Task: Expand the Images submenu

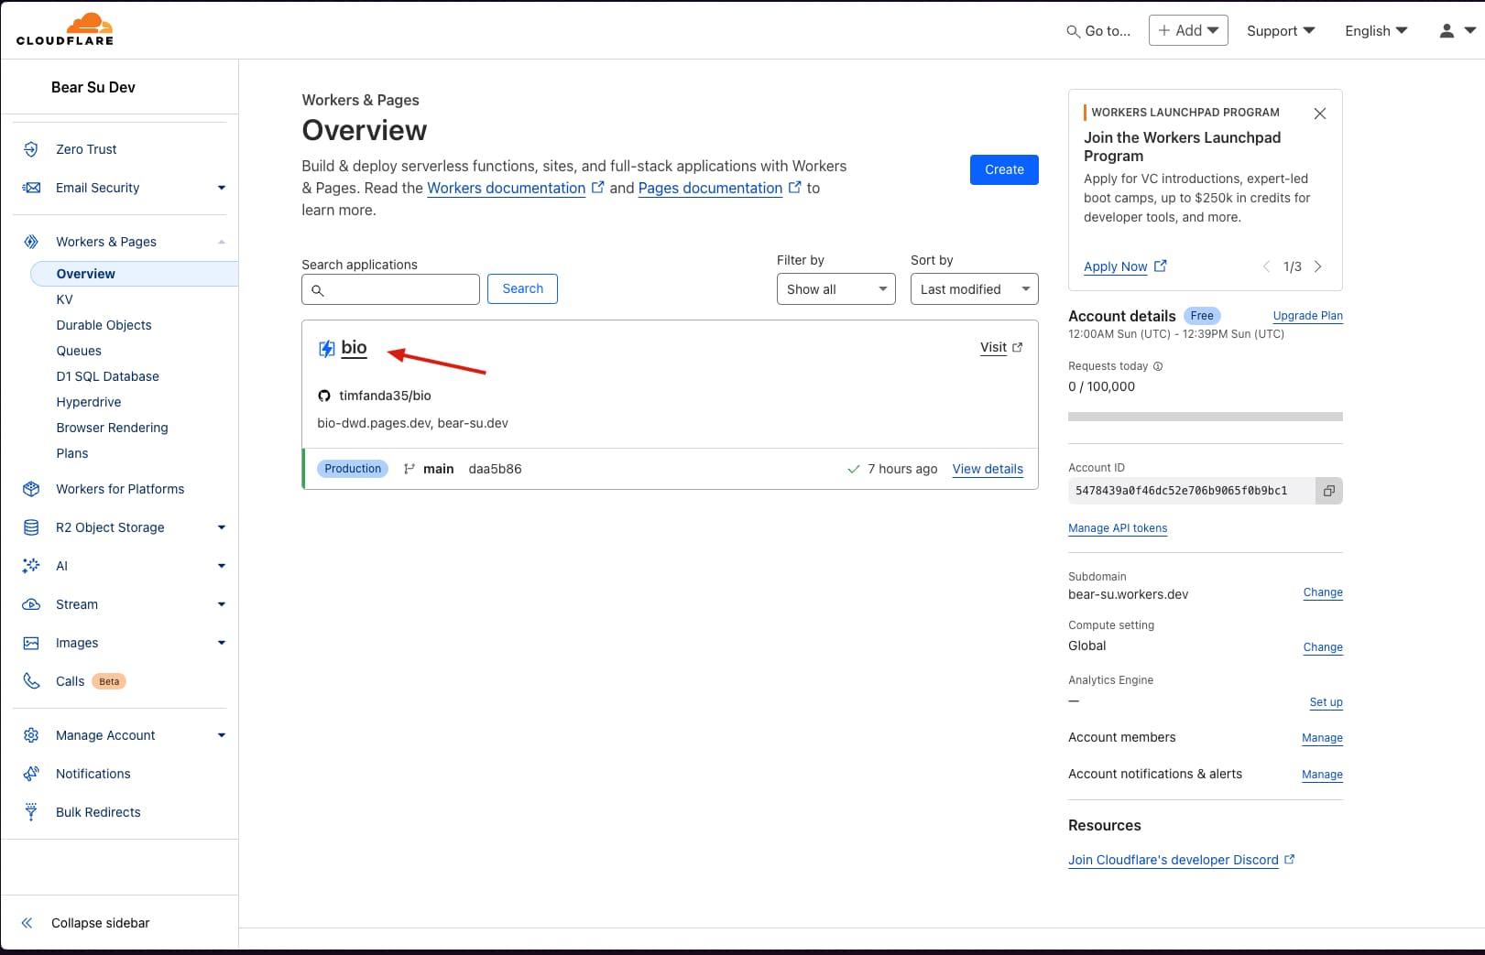Action: pyautogui.click(x=221, y=643)
